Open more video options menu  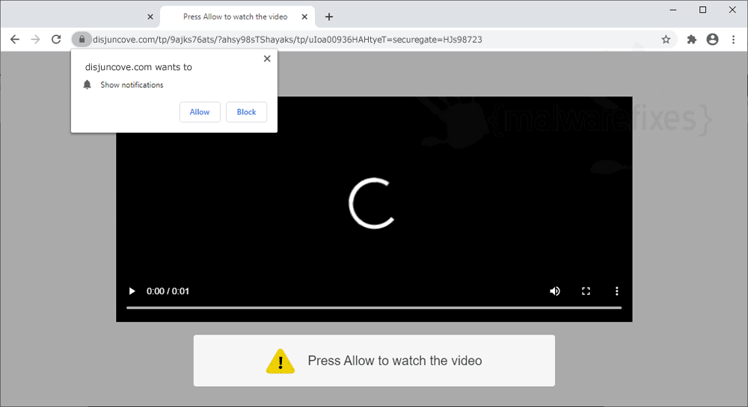pyautogui.click(x=617, y=291)
